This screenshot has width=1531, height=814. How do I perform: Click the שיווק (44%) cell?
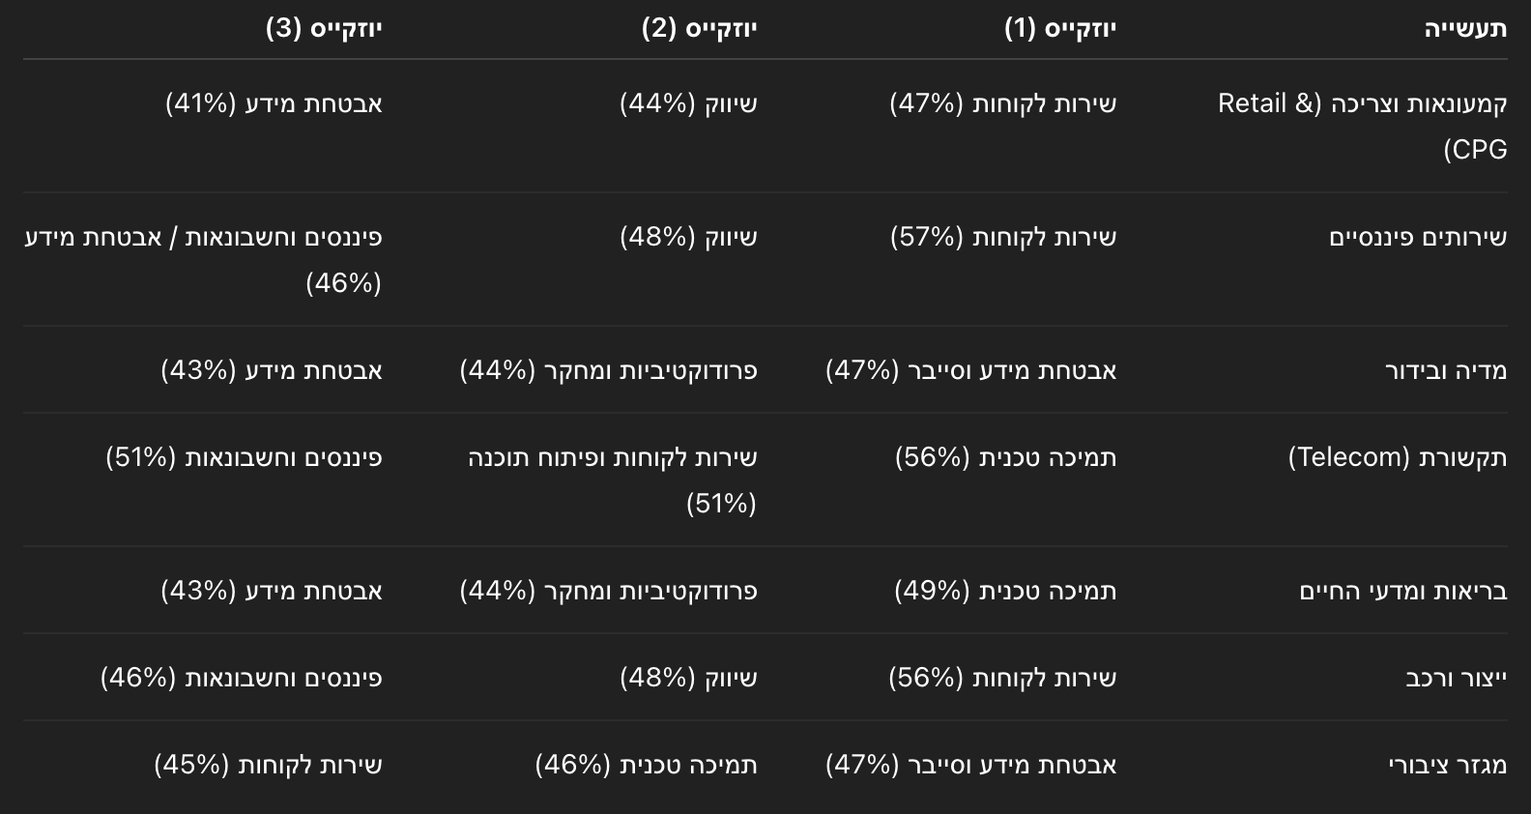coord(688,103)
